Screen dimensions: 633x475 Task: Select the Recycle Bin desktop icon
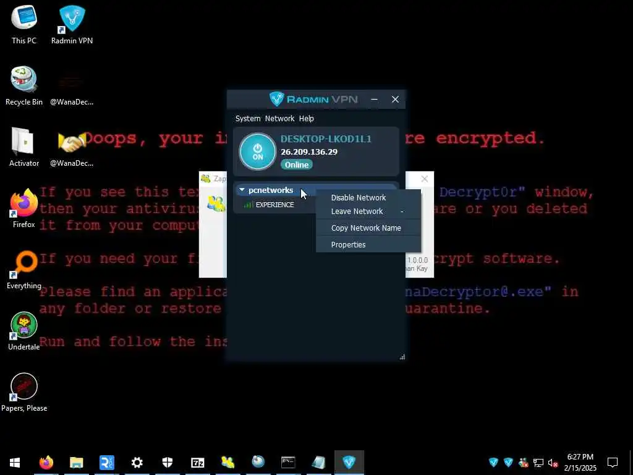tap(24, 85)
